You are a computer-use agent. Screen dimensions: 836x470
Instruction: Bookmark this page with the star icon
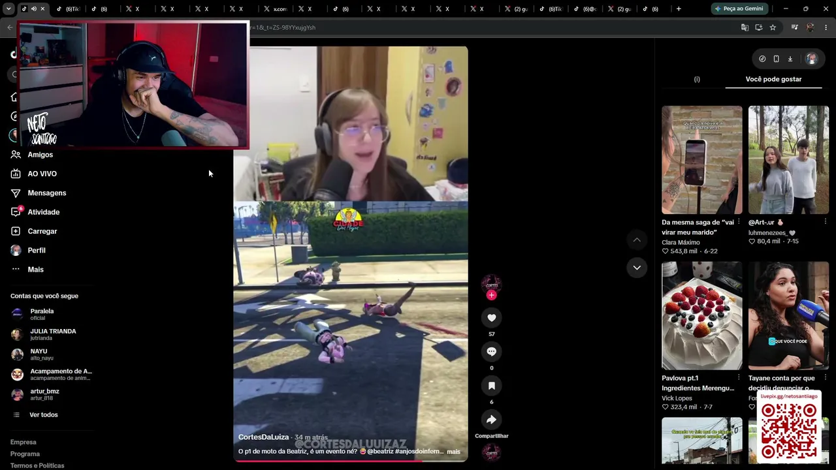[x=773, y=27]
